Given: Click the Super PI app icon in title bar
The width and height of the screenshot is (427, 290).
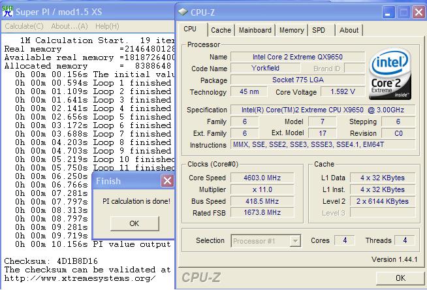Looking at the screenshot, I should [x=7, y=11].
